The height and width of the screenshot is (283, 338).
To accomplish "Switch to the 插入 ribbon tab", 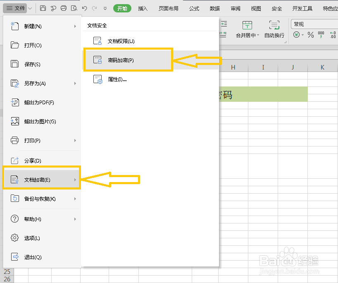I will click(x=143, y=8).
